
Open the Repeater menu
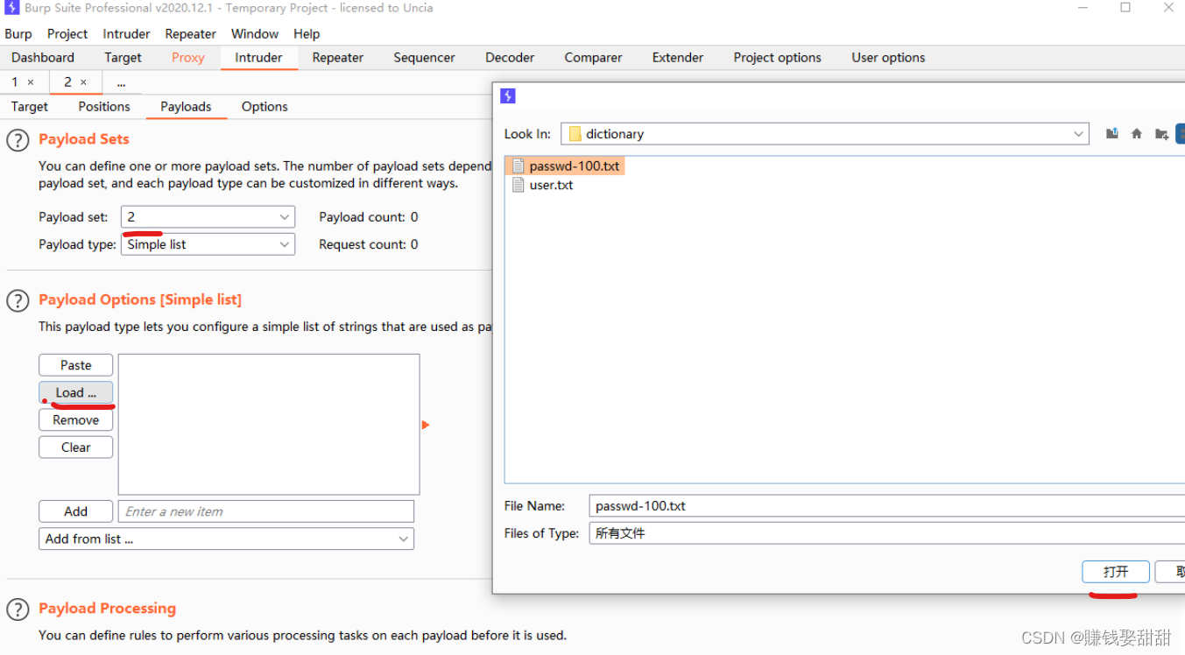point(190,34)
